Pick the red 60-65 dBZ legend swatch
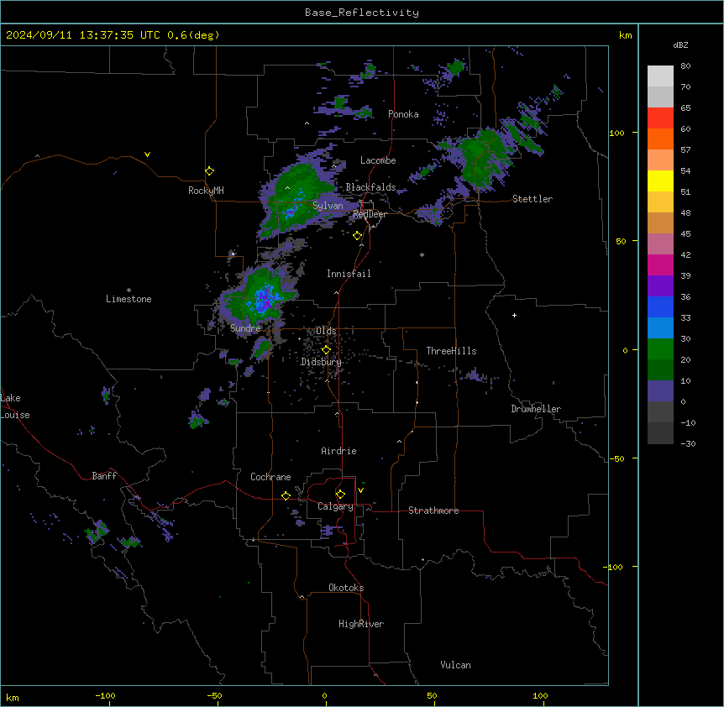This screenshot has width=724, height=707. tap(660, 118)
